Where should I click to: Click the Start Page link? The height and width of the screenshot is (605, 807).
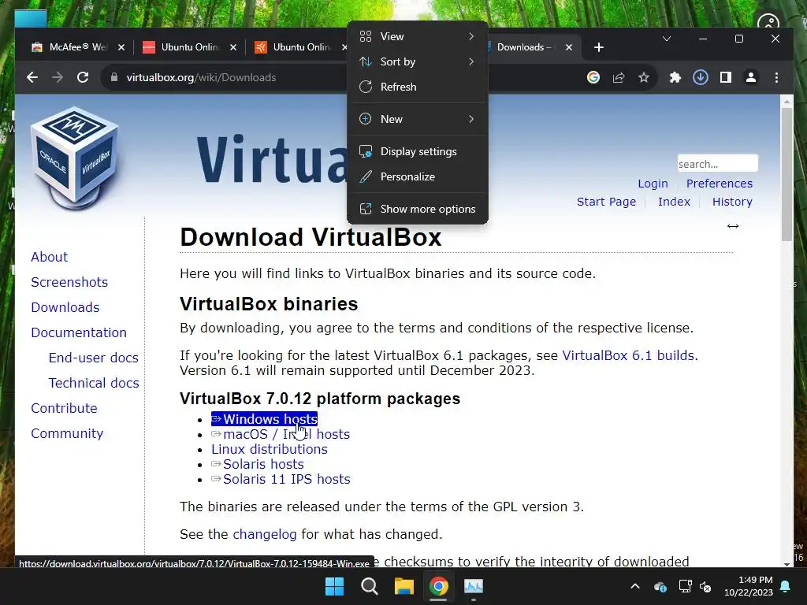[x=606, y=202]
